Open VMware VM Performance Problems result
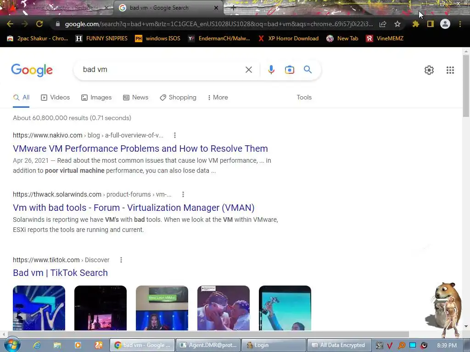470x352 pixels. click(140, 148)
